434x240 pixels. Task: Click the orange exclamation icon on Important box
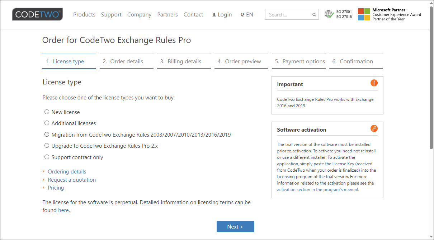pos(374,83)
